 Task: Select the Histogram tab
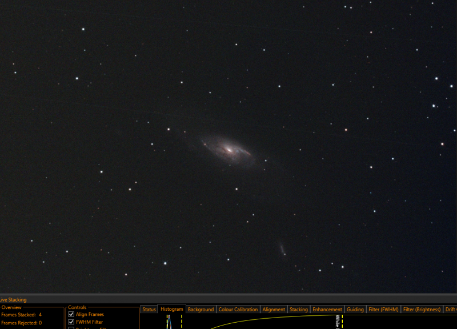tap(172, 309)
